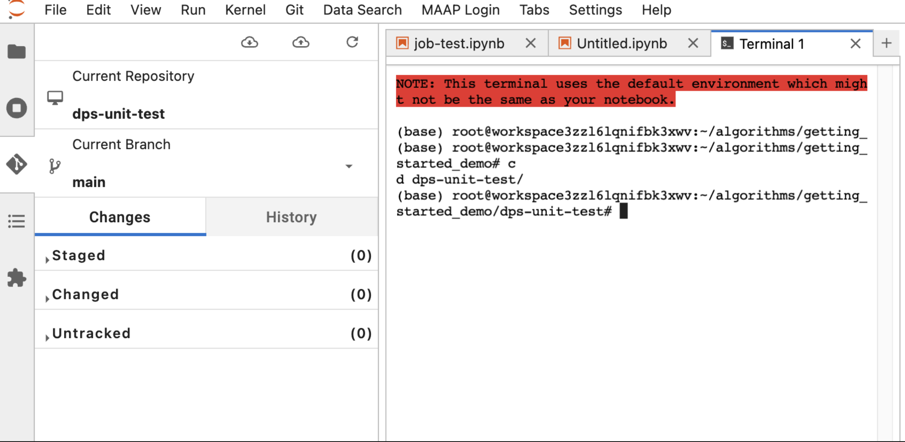Close the Terminal 1 tab
The image size is (905, 442).
coord(856,44)
